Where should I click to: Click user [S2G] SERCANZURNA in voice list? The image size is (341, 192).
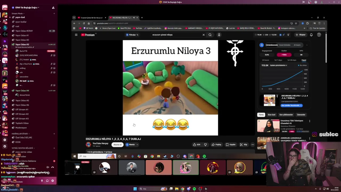pyautogui.click(x=28, y=55)
